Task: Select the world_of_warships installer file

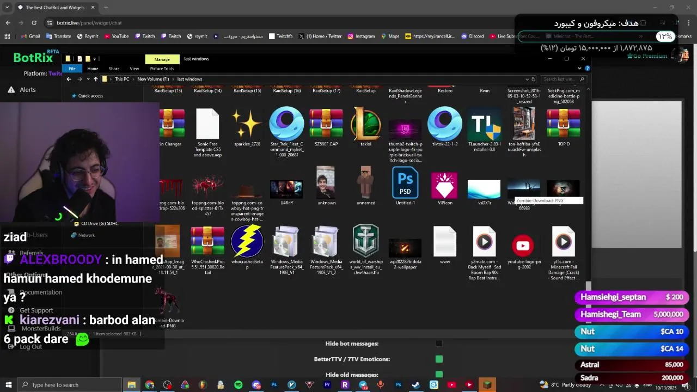Action: [366, 250]
